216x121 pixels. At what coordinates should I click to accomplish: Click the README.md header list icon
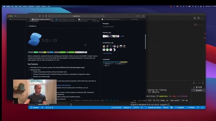point(27,26)
